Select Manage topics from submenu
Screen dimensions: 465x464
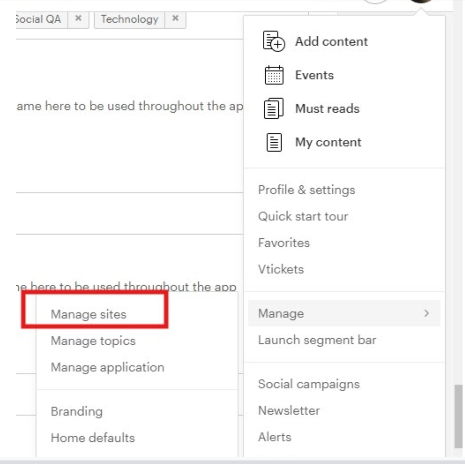click(93, 341)
